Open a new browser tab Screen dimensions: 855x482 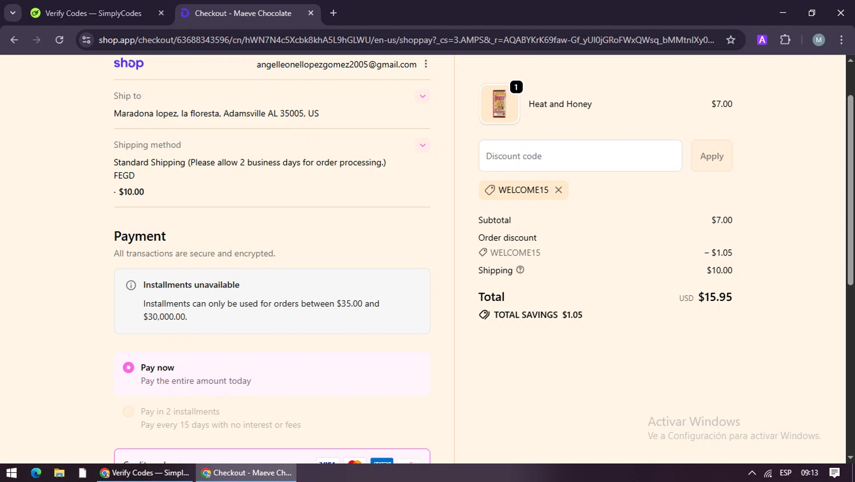click(x=333, y=13)
